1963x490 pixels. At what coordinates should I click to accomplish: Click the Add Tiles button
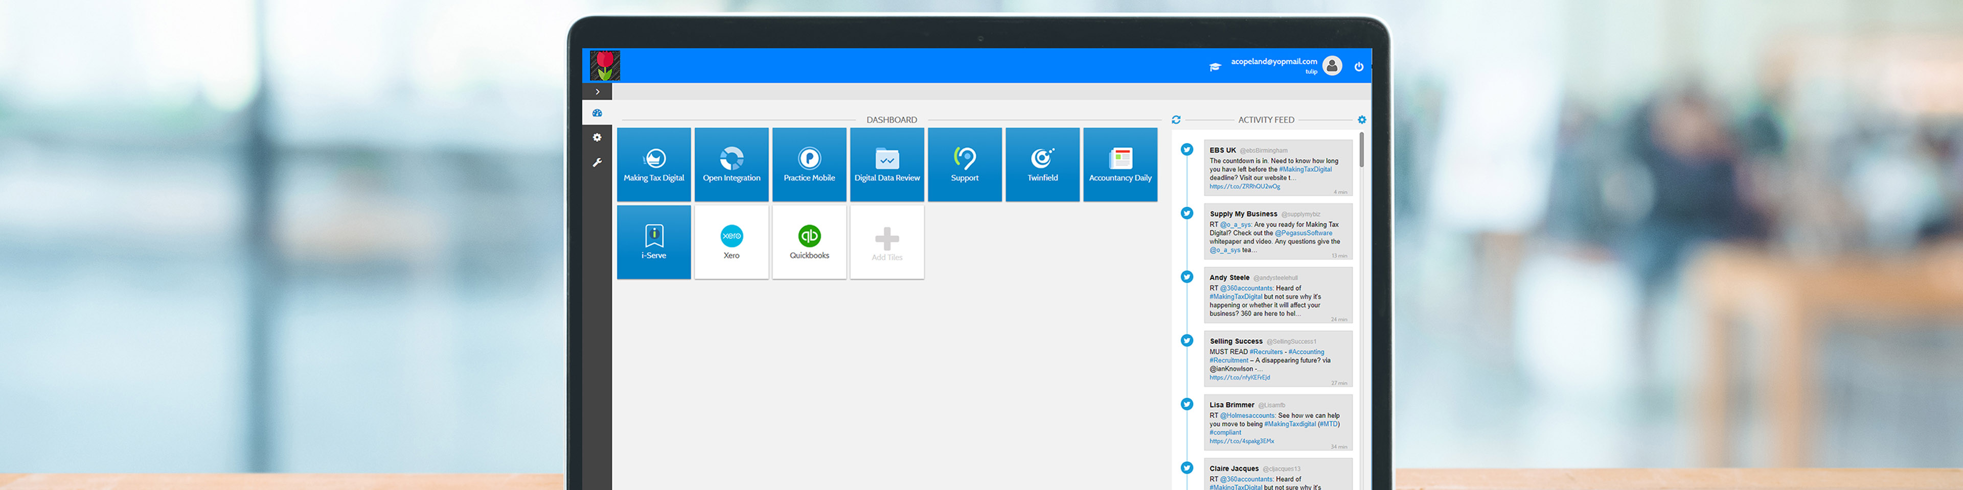pos(886,242)
